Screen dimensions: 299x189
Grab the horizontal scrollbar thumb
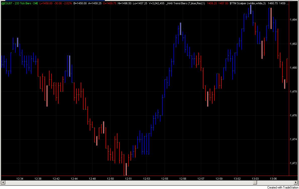point(255,183)
